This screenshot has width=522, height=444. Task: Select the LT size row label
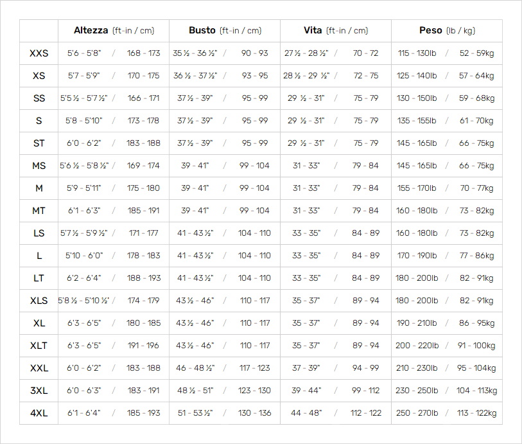pos(39,278)
